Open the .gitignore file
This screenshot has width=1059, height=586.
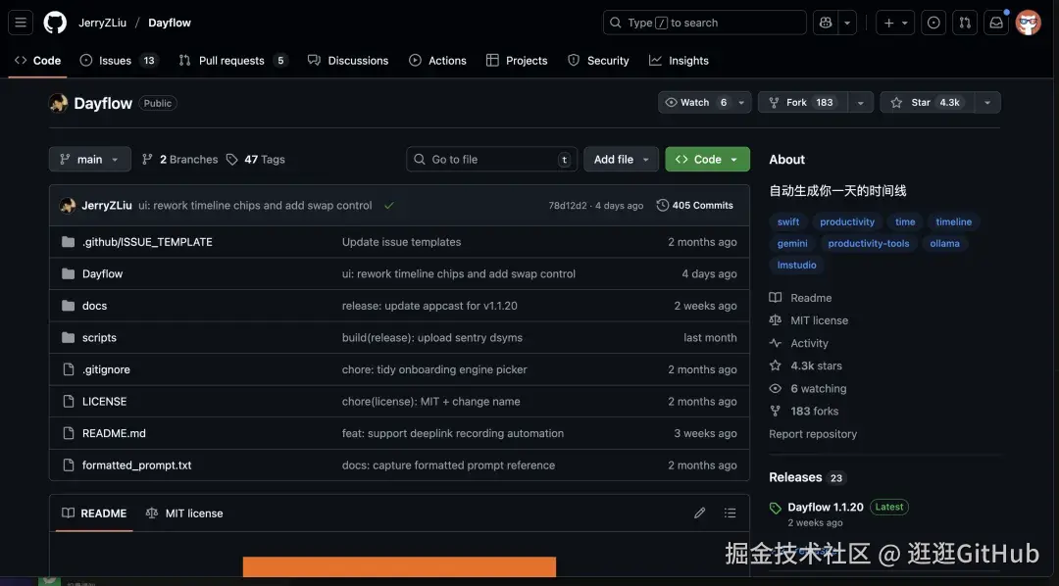pos(106,369)
